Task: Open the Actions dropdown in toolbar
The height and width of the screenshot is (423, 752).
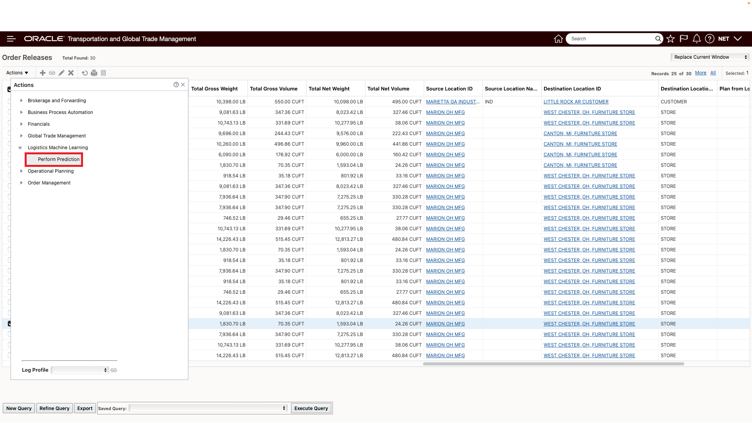Action: (x=17, y=73)
